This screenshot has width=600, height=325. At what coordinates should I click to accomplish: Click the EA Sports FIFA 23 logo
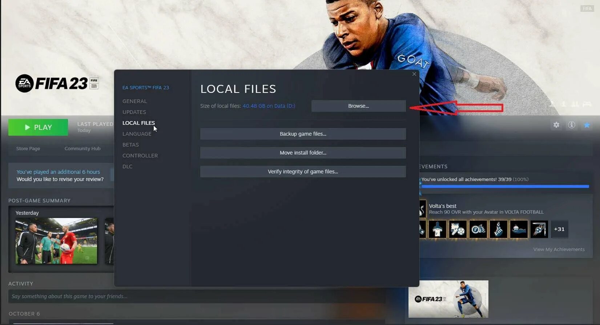point(57,83)
